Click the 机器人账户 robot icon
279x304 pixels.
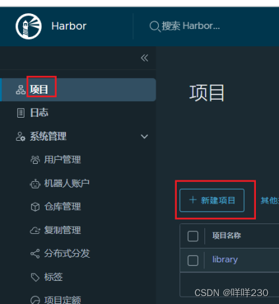[x=35, y=184]
